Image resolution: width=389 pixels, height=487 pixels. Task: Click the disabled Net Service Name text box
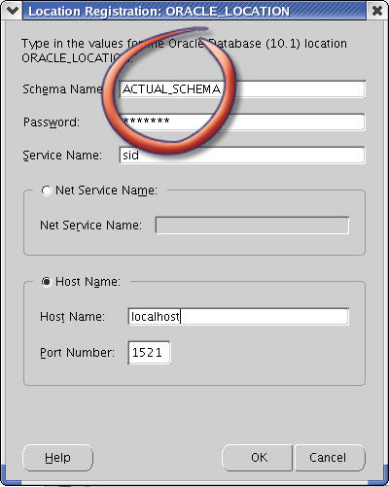(x=252, y=225)
